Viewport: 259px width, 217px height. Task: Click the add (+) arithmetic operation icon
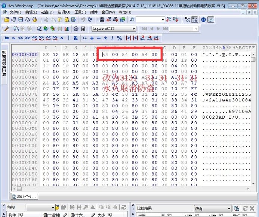(92, 38)
